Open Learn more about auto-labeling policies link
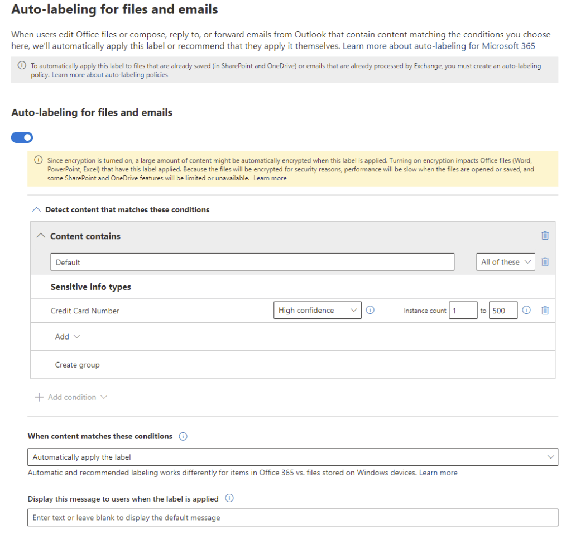 [x=109, y=75]
